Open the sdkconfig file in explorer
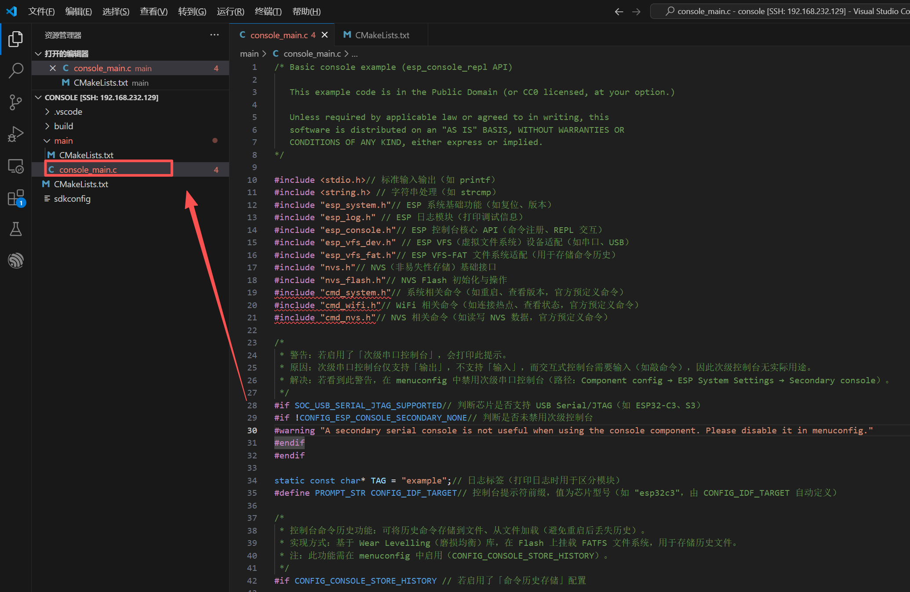The height and width of the screenshot is (592, 910). (72, 199)
